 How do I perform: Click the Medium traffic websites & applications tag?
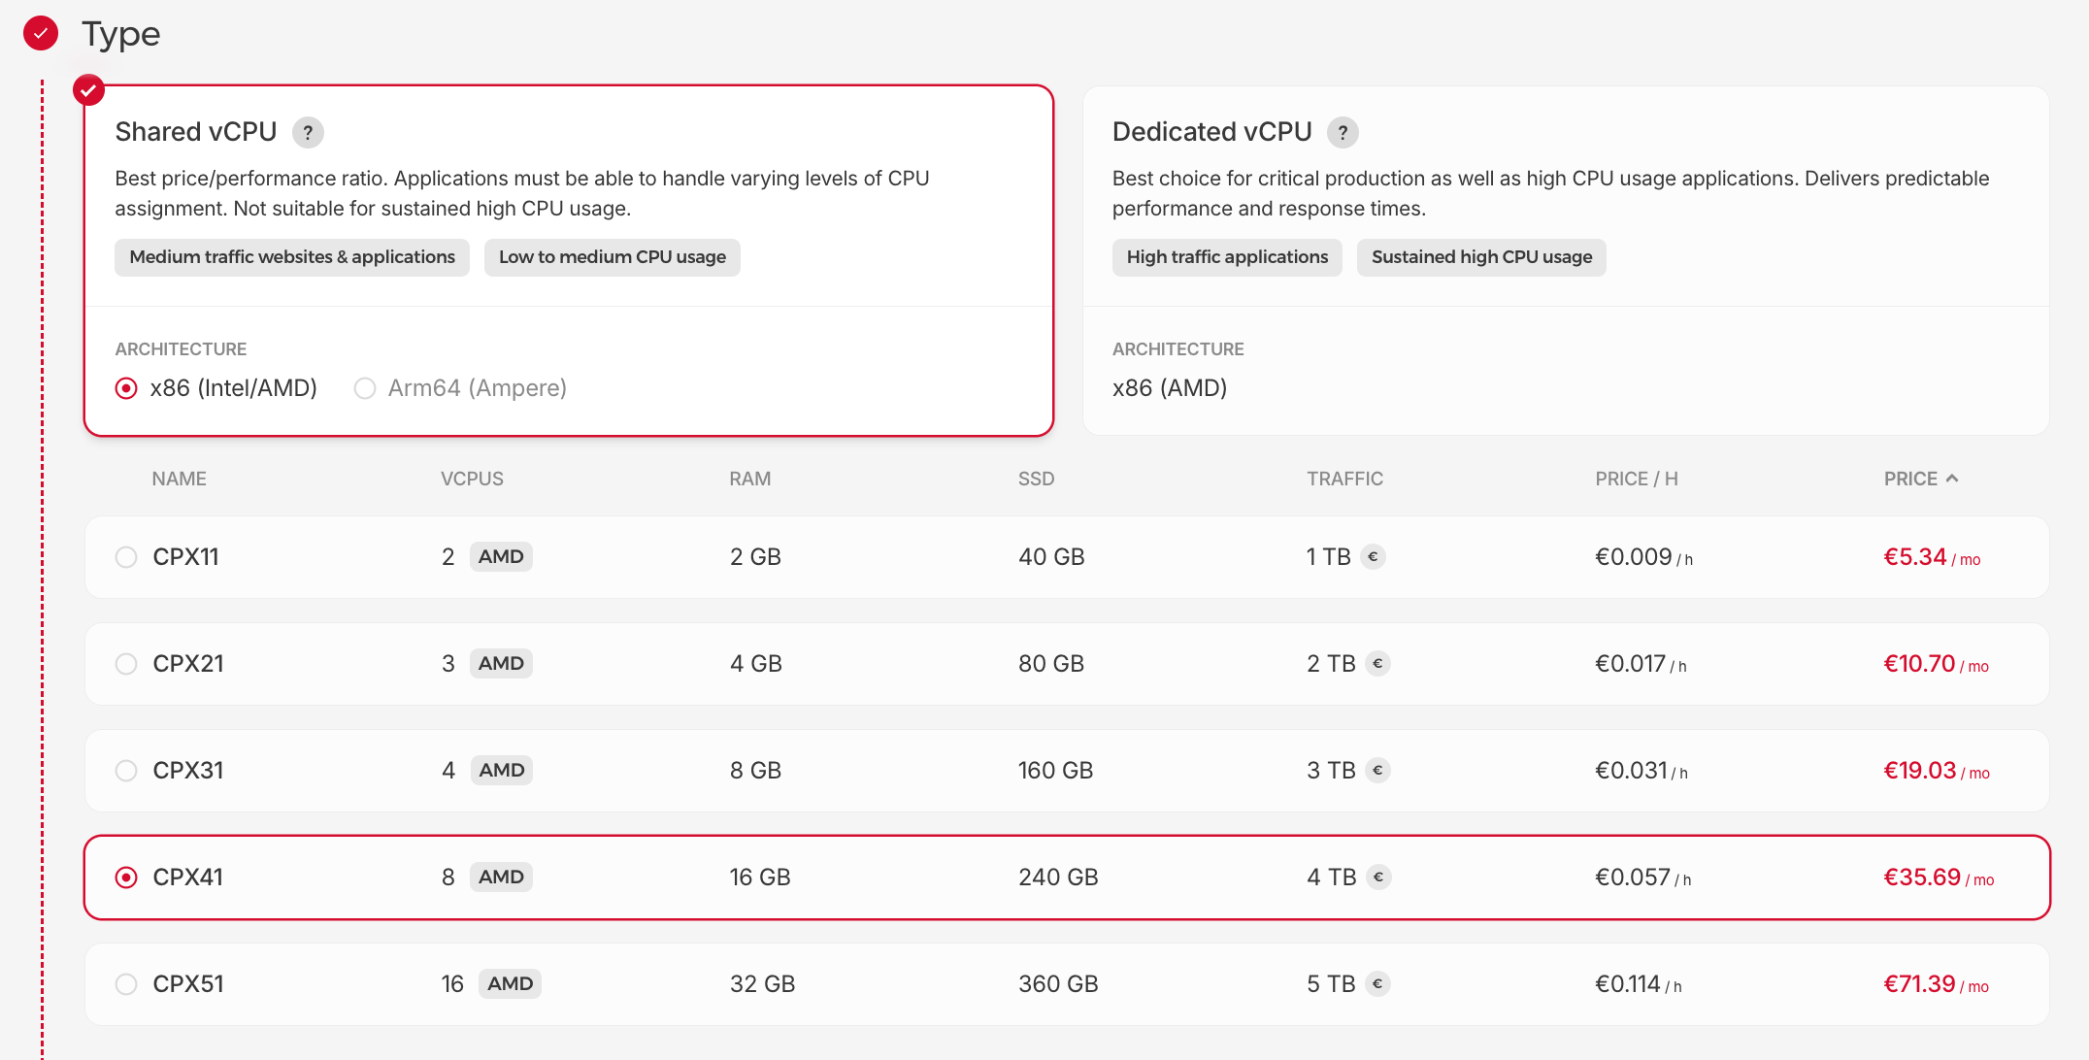coord(291,257)
